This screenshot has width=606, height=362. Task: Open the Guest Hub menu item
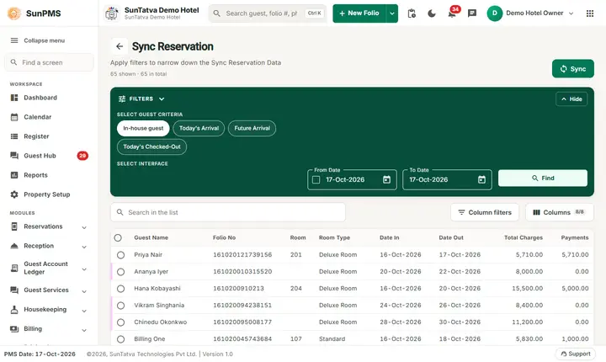49,156
